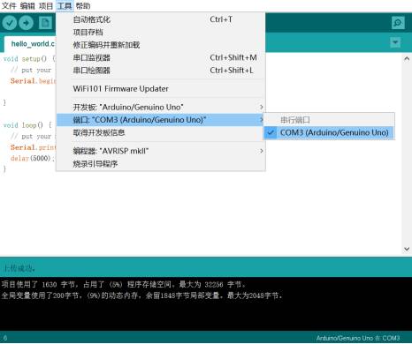Viewport: 412px width, 344px height.
Task: Launch WiFi101 Firmware Updater
Action: [161, 89]
